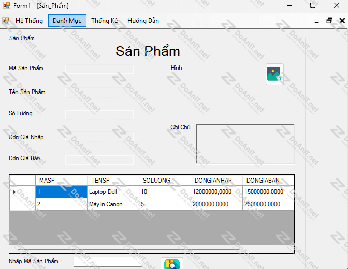The width and height of the screenshot is (348, 269).
Task: Restore the child window in the menu bar
Action: (x=329, y=21)
